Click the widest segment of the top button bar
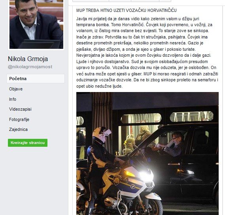The width and height of the screenshot is (225, 215). coord(91,1)
